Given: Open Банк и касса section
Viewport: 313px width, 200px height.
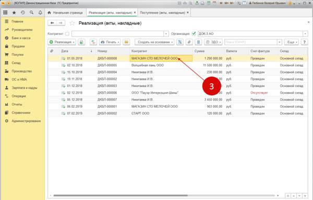Looking at the screenshot, I should click(21, 38).
